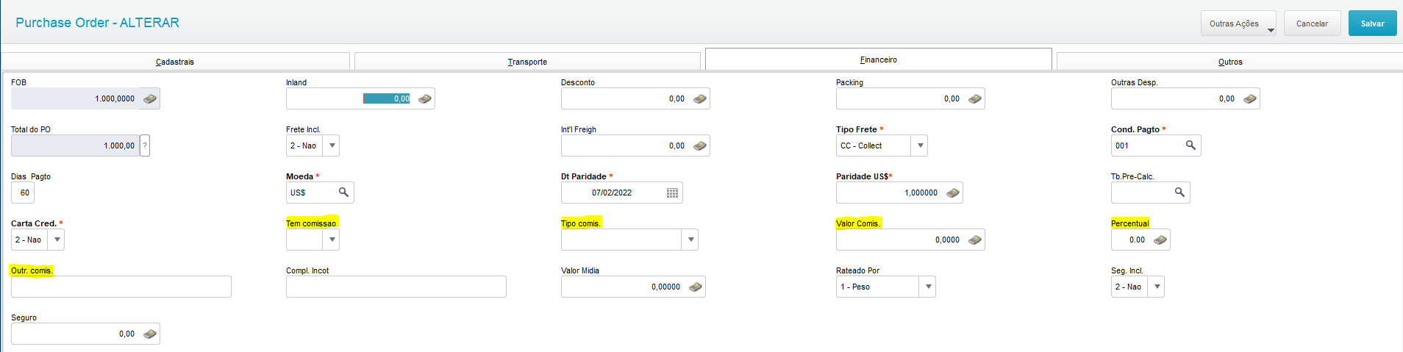Open calculator icon in Outras Desp. field
Viewport: 1403px width, 352px height.
(1250, 98)
